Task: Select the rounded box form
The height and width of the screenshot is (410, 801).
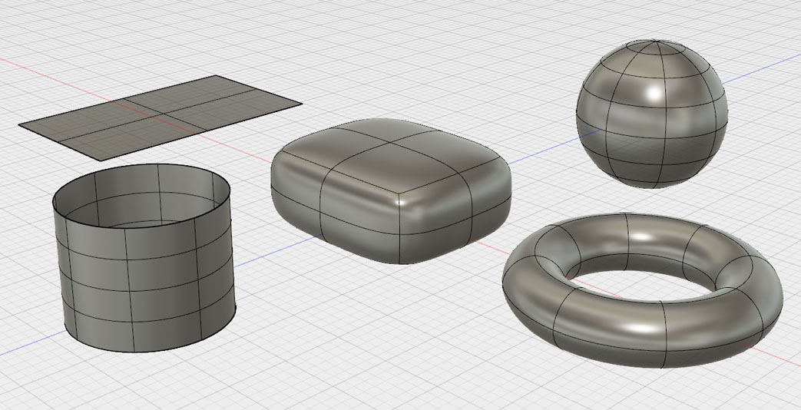Action: click(x=391, y=190)
